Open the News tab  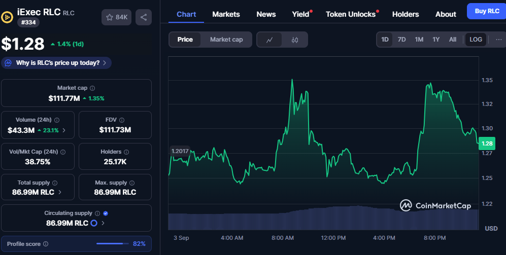coord(266,14)
